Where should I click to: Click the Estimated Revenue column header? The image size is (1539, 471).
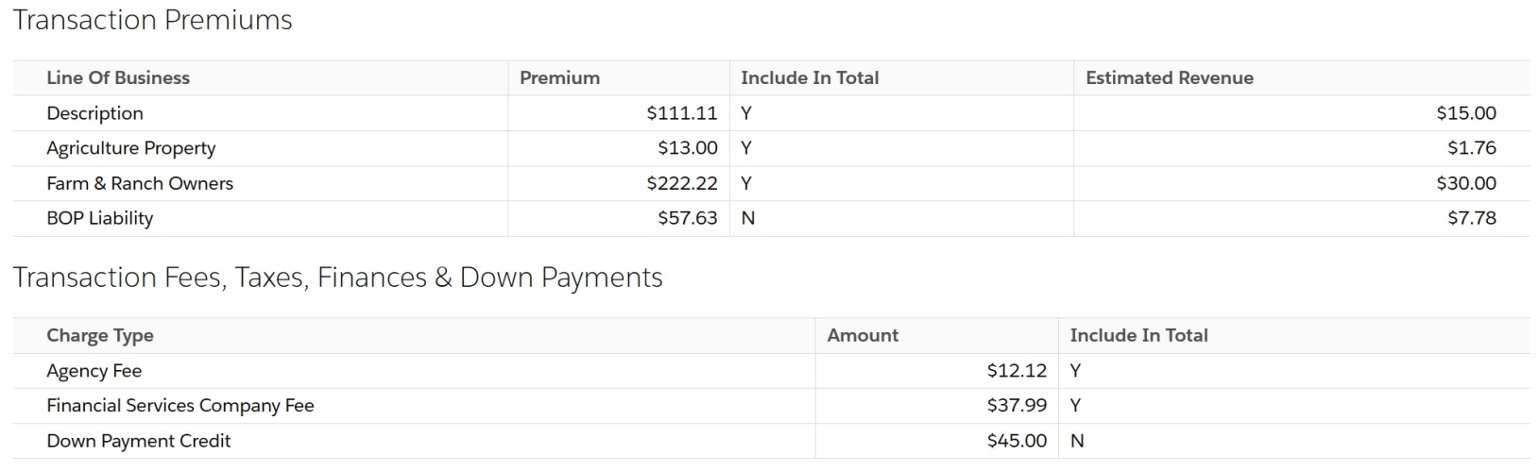tap(1170, 78)
